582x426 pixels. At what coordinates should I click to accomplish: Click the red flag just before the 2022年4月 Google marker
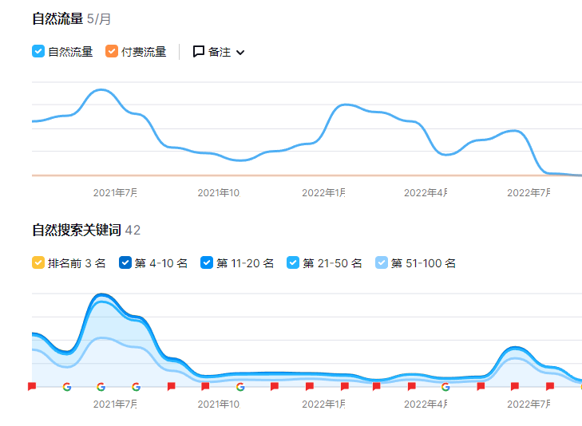pos(412,387)
